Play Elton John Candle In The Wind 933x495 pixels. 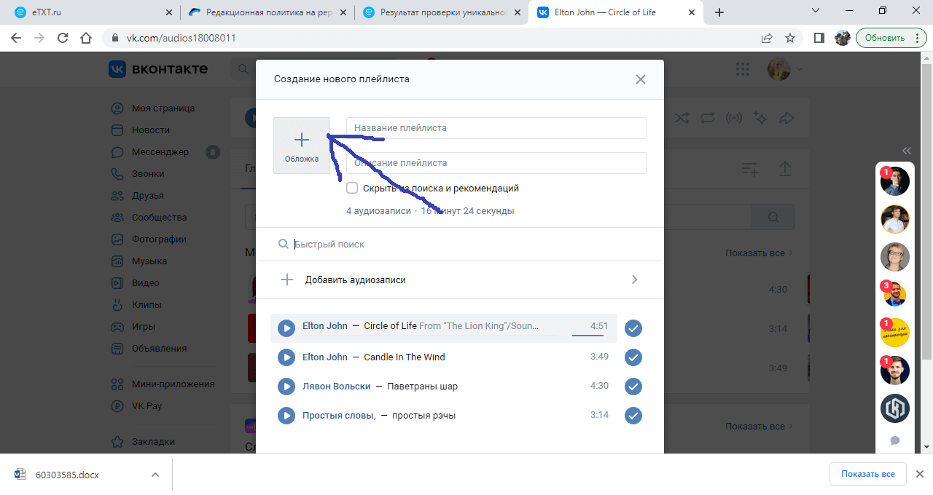[x=287, y=357]
